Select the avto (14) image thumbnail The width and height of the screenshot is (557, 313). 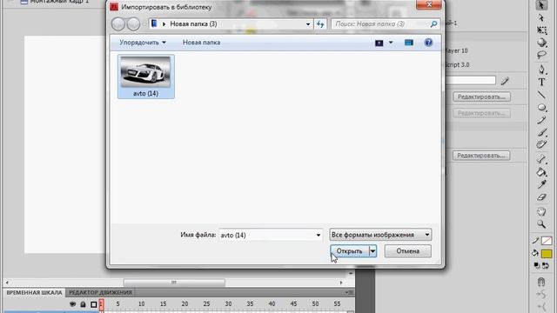pos(145,77)
